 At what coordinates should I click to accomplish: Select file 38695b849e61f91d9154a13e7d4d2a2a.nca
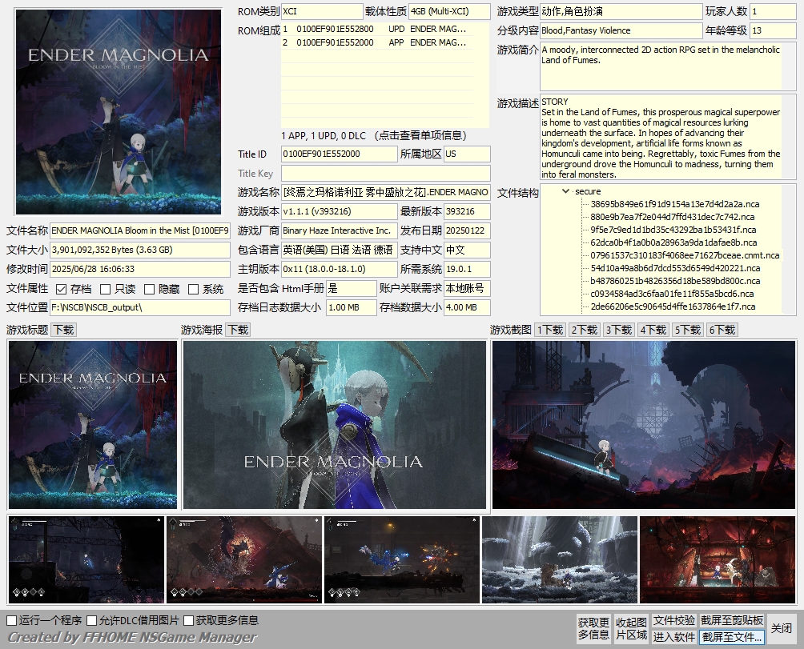coord(675,204)
